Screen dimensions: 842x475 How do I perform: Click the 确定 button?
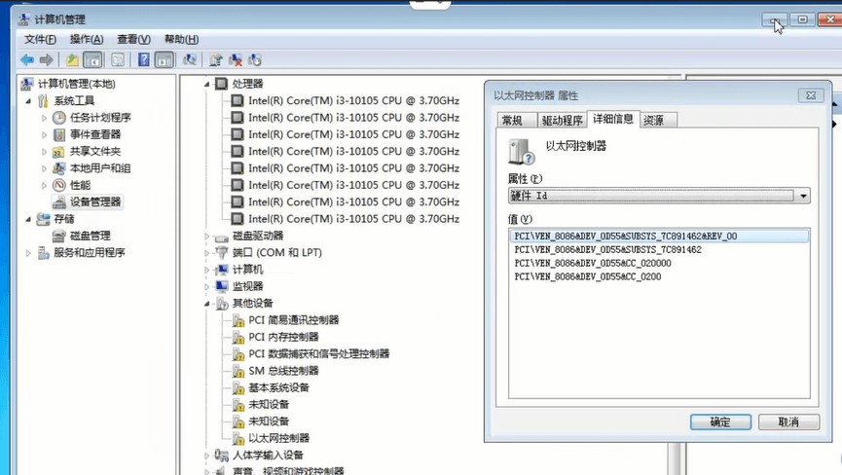coord(720,421)
